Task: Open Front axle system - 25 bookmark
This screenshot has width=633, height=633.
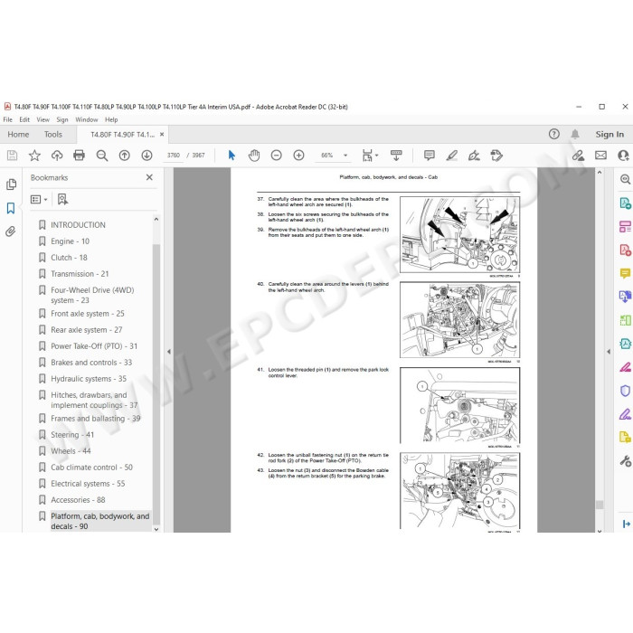Action: coord(87,314)
